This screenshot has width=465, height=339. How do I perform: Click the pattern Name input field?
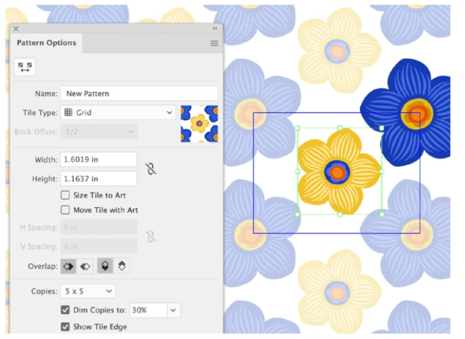coord(139,93)
